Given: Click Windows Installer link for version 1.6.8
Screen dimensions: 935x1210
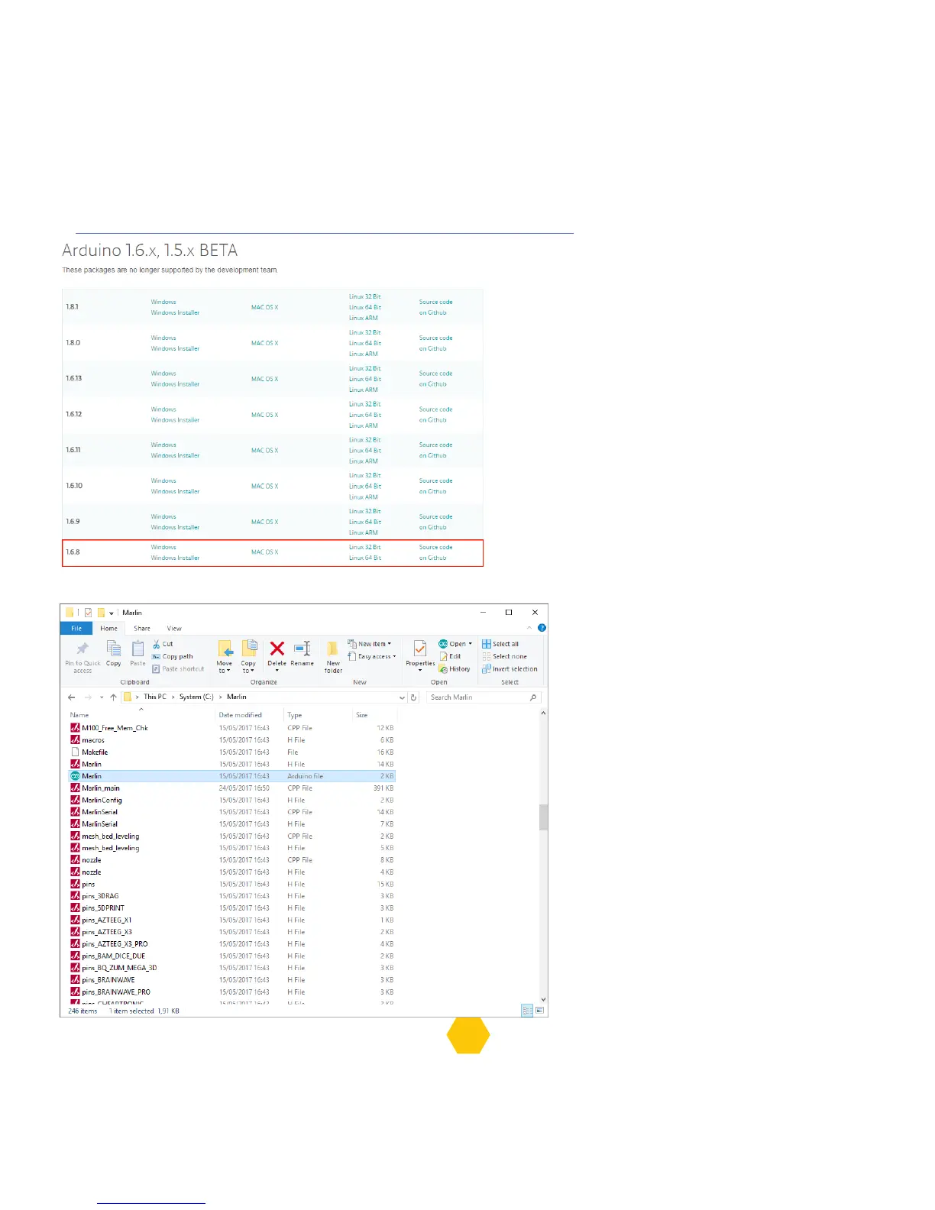Looking at the screenshot, I should [x=175, y=558].
